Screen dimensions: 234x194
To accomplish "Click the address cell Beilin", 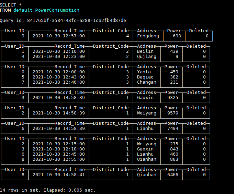I will point(145,51).
